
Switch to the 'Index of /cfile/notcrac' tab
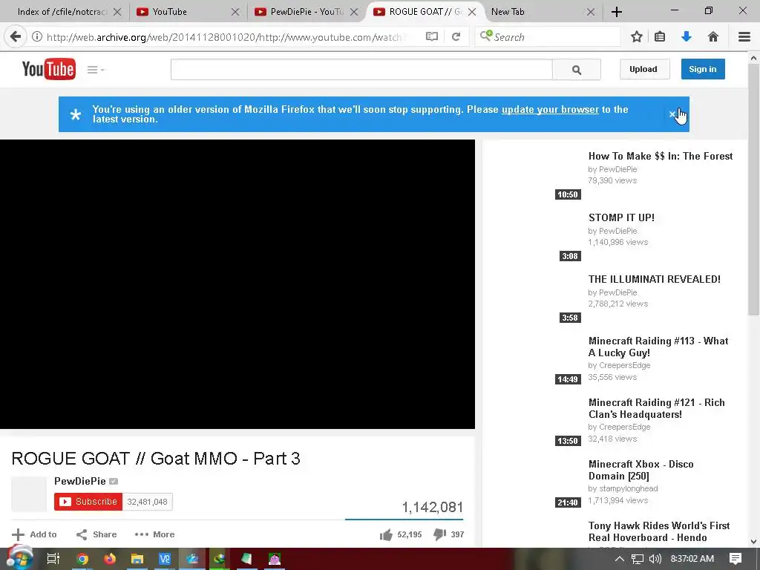point(61,12)
